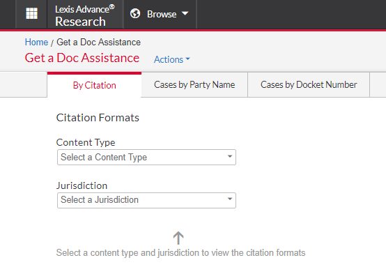Image resolution: width=386 pixels, height=267 pixels.
Task: Switch to Cases by Party Name tab
Action: click(x=194, y=85)
